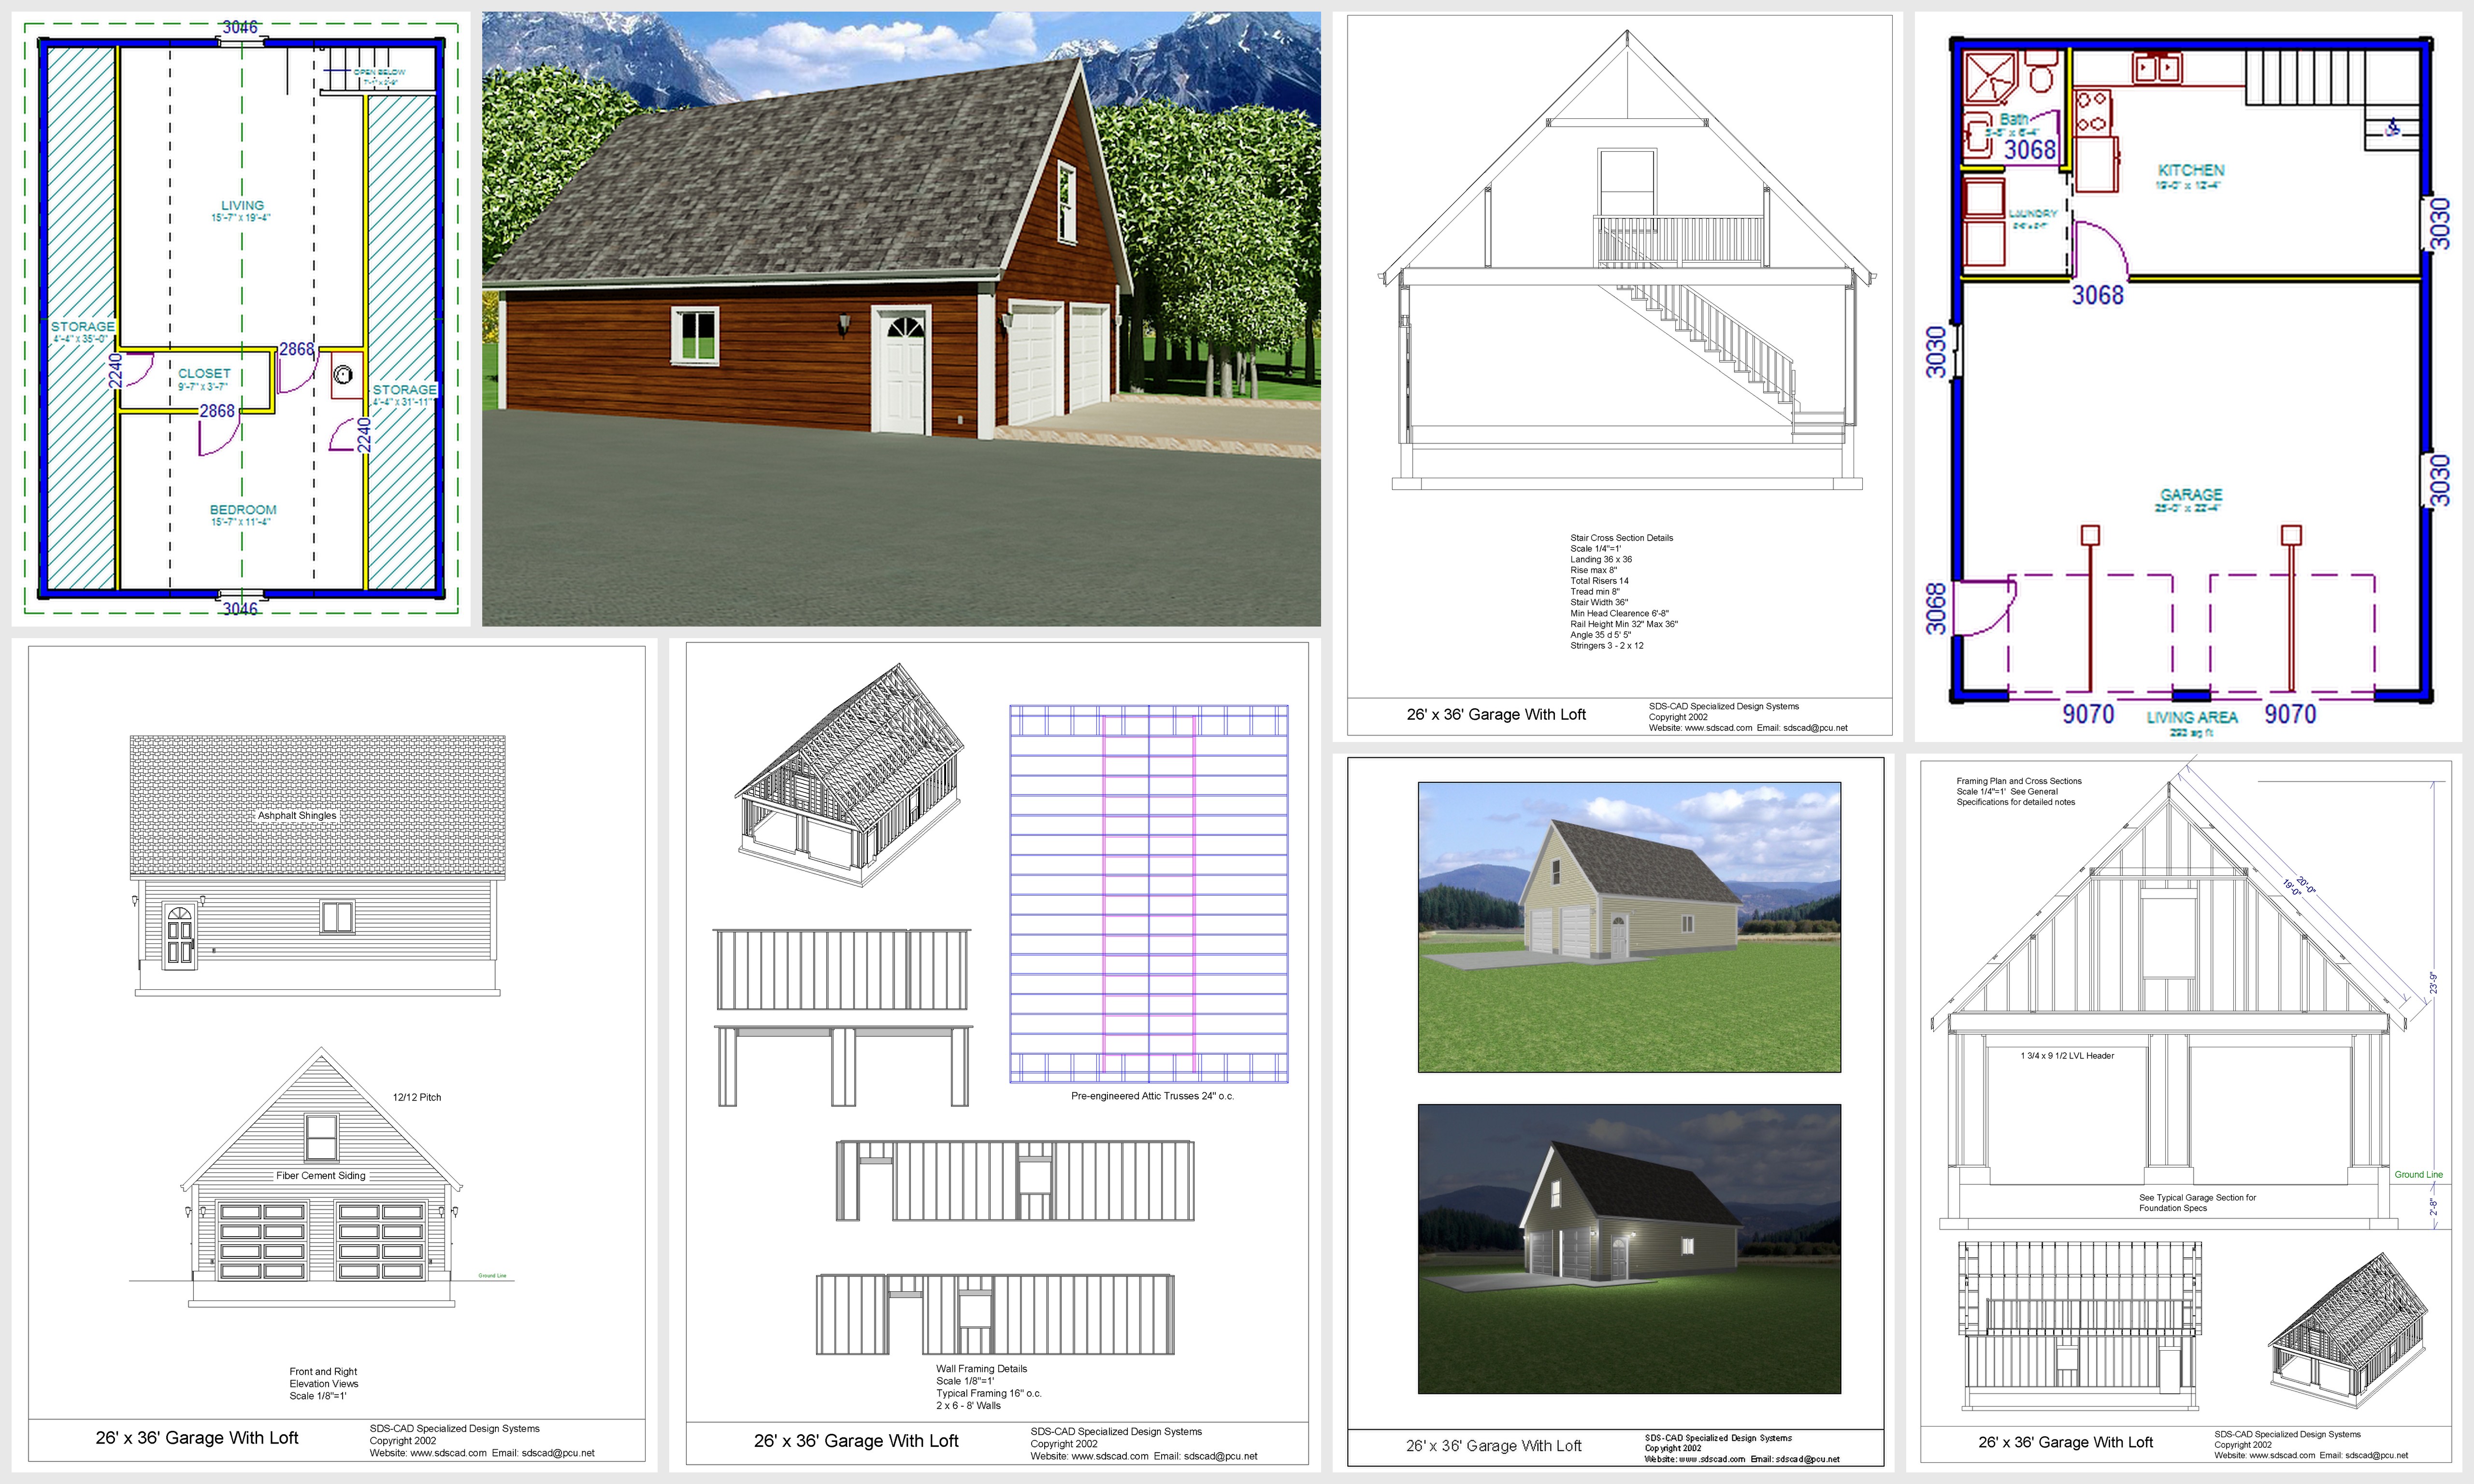This screenshot has width=2474, height=1484.
Task: Click 'See Typical Garage Section' foundation note
Action: tap(2197, 1202)
